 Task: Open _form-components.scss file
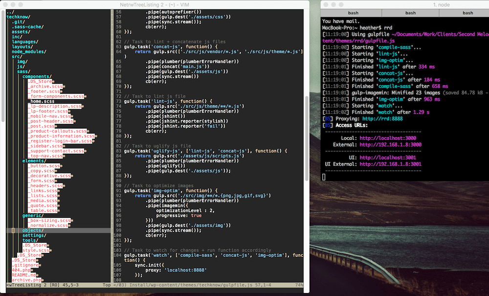point(56,96)
